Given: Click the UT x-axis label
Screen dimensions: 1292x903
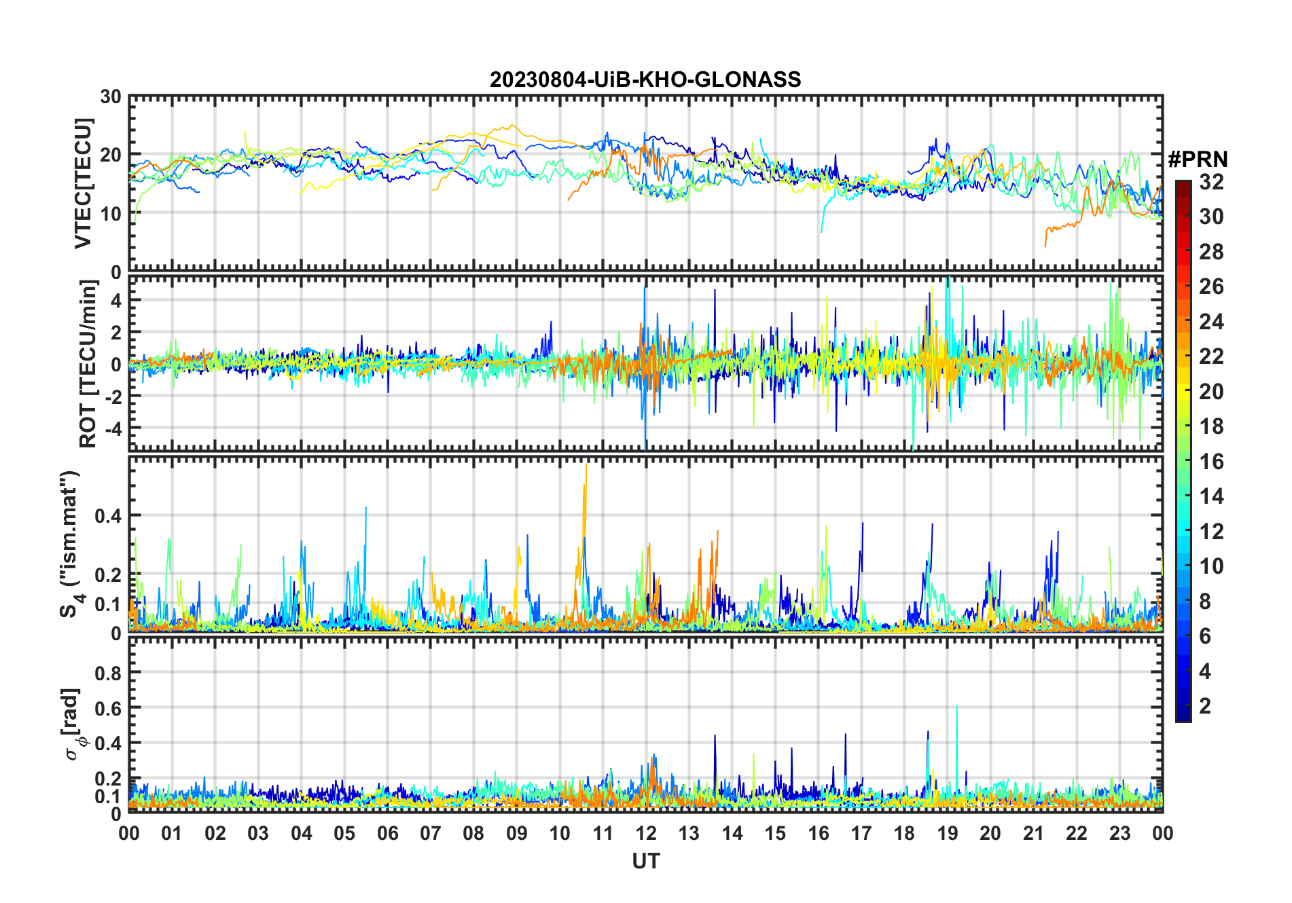Looking at the screenshot, I should click(645, 862).
